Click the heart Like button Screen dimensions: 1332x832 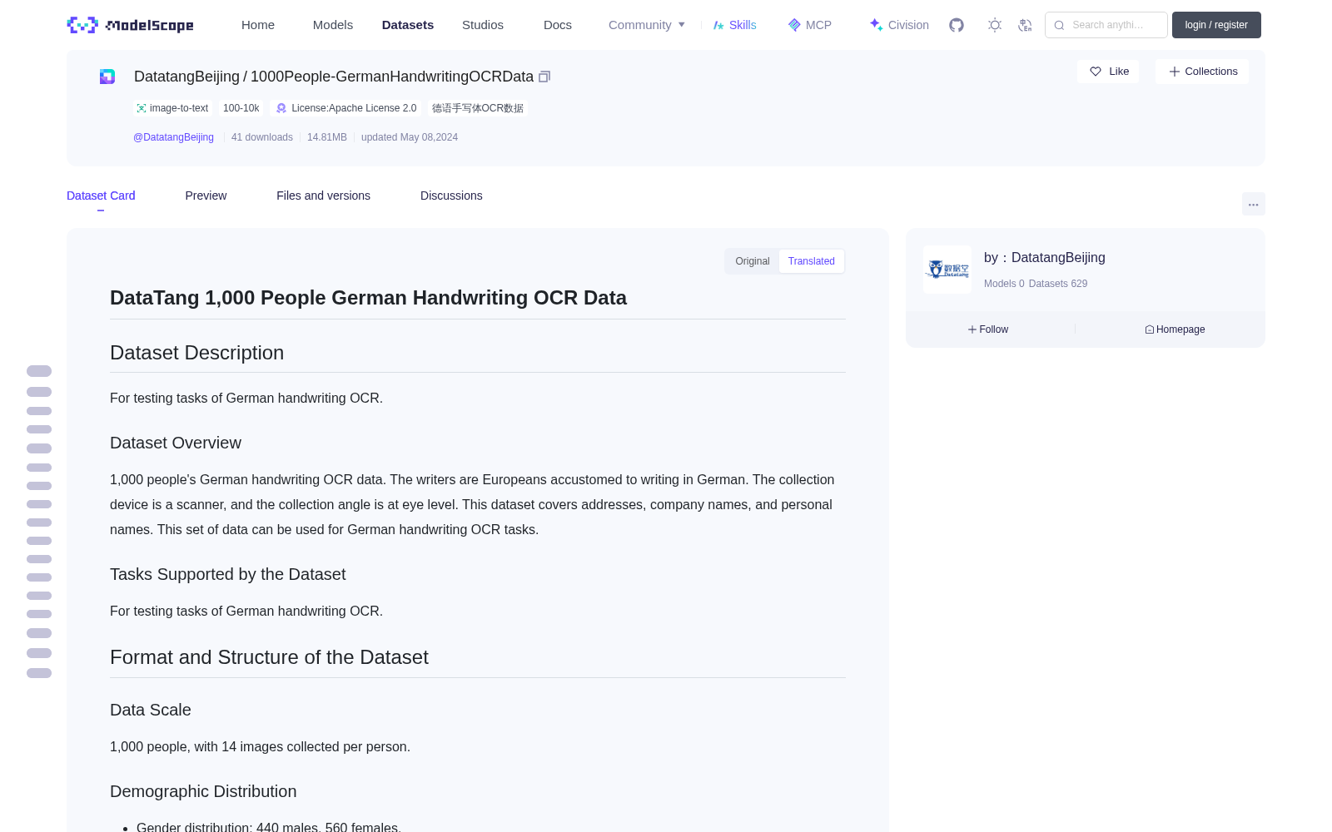click(x=1108, y=72)
